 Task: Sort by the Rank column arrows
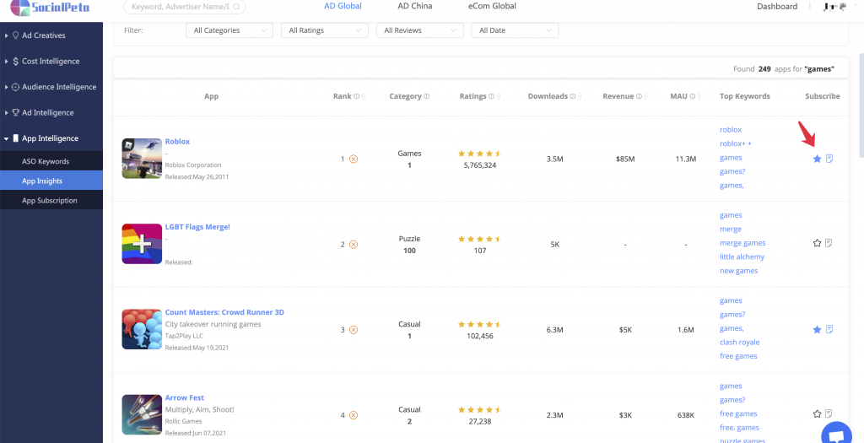coord(363,96)
